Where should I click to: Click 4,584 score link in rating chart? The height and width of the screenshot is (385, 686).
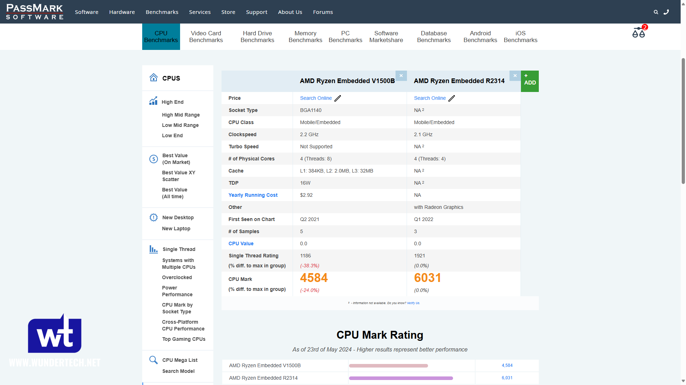(x=507, y=365)
